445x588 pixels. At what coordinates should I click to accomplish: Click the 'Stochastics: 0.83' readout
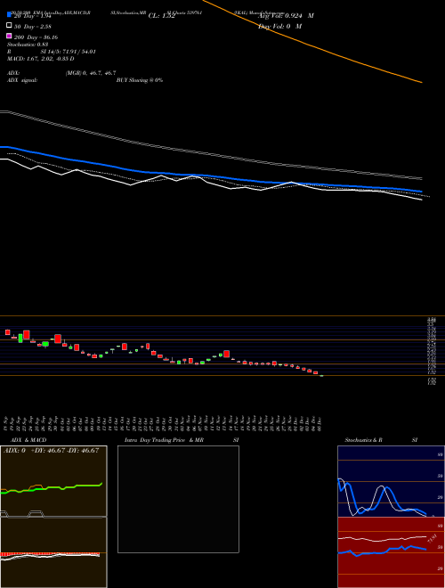[28, 45]
